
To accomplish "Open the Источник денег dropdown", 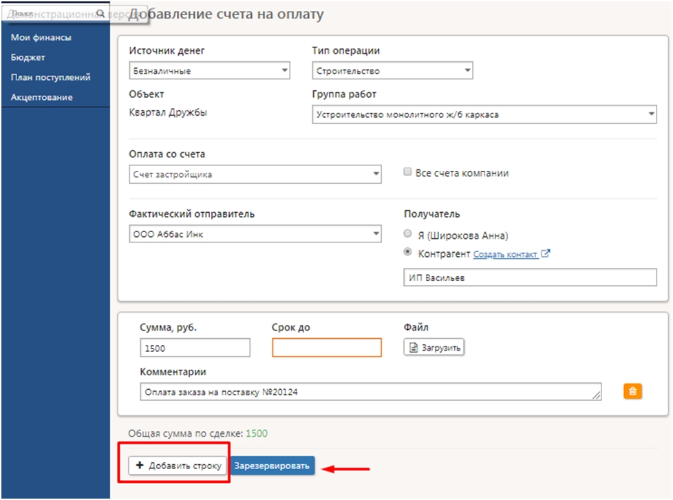I will pos(209,71).
